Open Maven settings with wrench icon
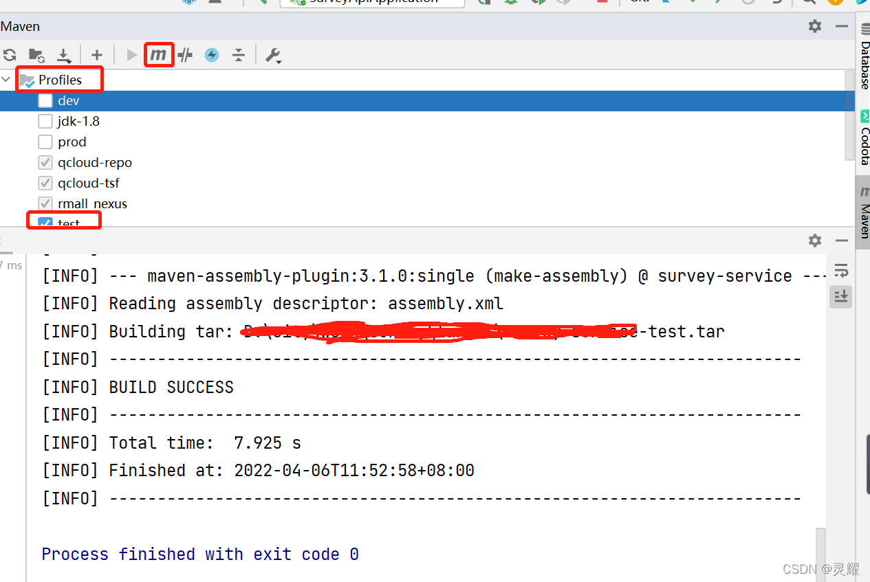 click(x=273, y=55)
